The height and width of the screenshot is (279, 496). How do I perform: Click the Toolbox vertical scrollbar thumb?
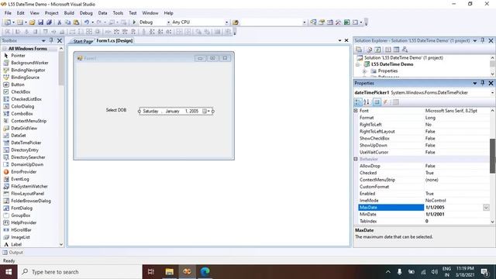click(61, 68)
